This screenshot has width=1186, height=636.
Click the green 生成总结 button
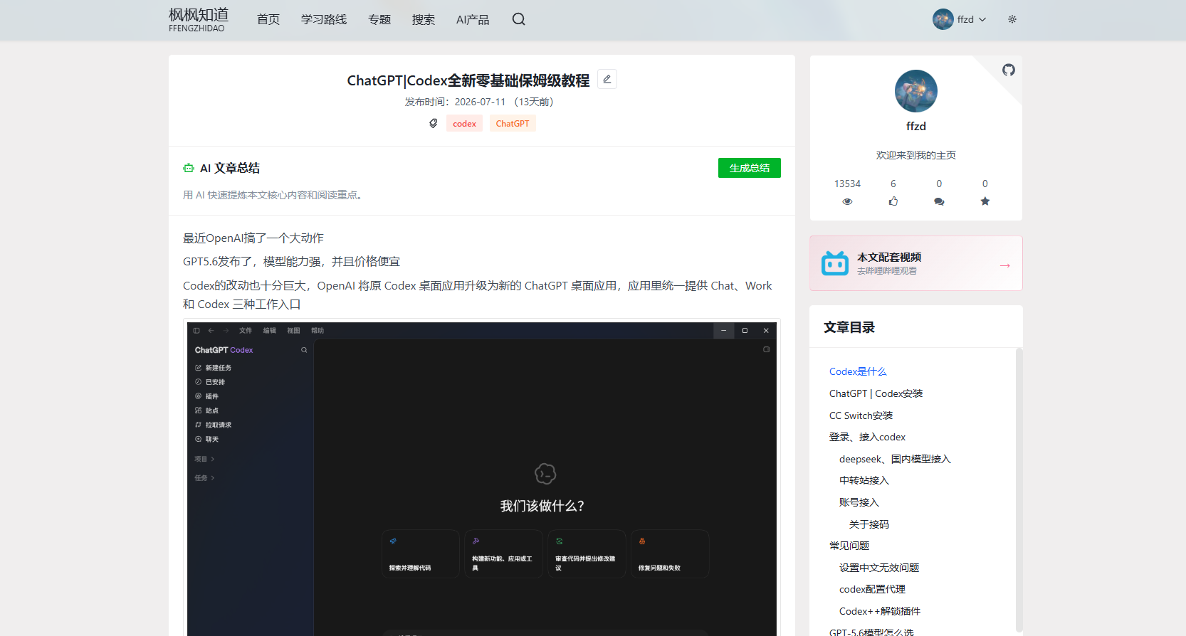click(x=750, y=168)
